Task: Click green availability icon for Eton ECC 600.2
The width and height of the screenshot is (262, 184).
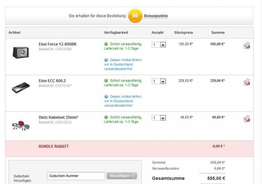Action: (106, 81)
